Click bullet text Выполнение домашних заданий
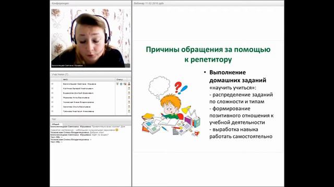This screenshot has width=334, height=187. click(238, 76)
